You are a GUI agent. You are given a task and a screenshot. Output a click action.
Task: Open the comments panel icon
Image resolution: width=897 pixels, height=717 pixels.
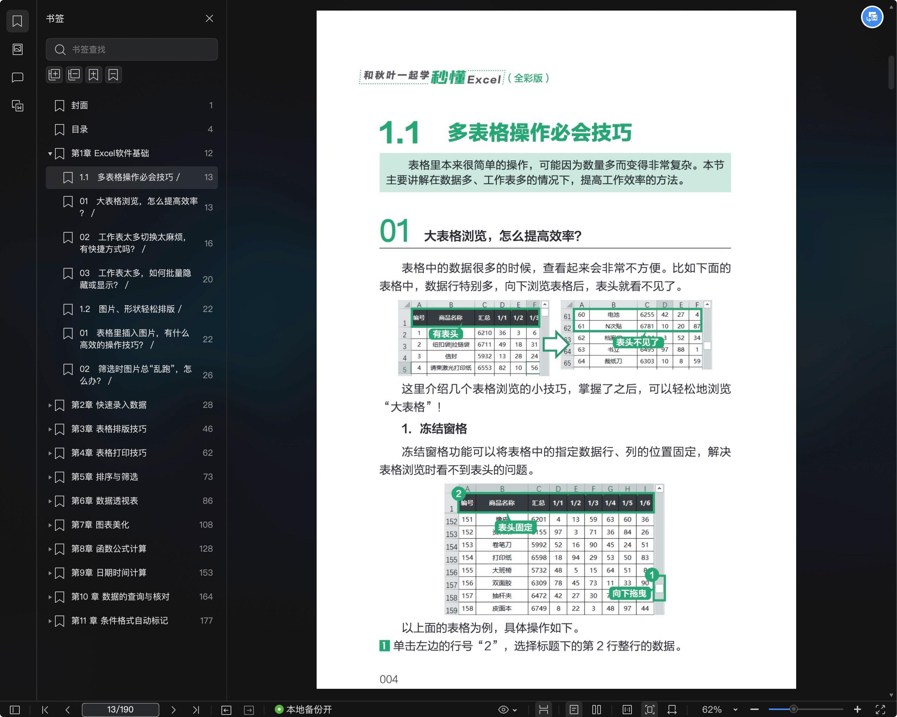coord(18,77)
